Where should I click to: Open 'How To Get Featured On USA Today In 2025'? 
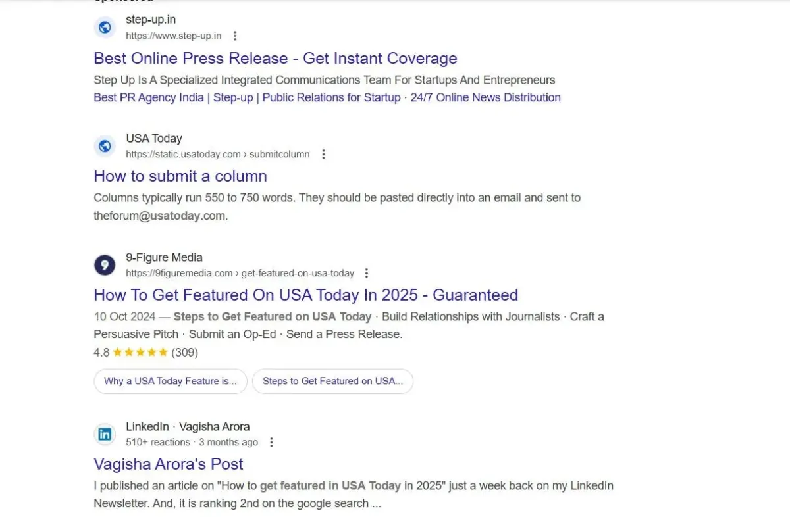click(x=306, y=295)
